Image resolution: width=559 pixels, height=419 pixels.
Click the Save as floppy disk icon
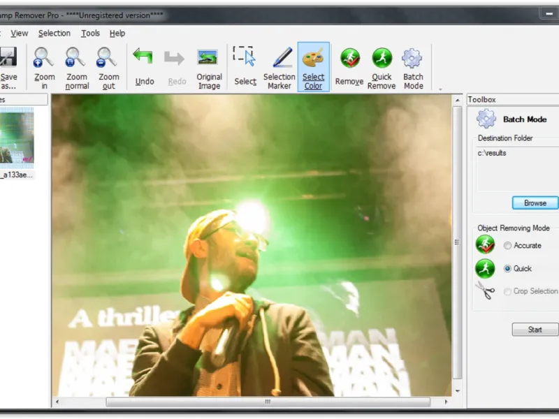pos(8,57)
